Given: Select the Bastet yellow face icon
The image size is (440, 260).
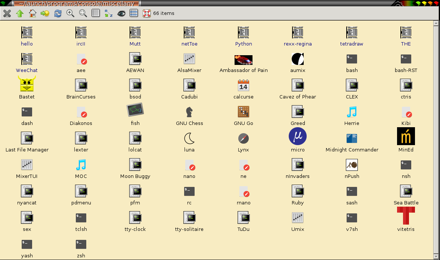Looking at the screenshot, I should coord(27,84).
